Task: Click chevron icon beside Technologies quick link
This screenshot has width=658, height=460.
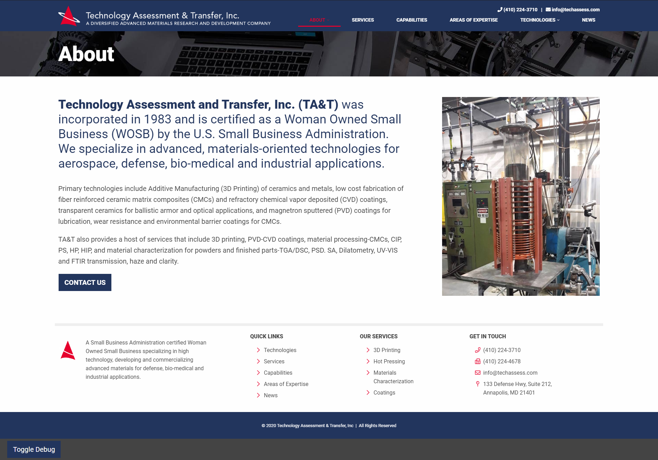Action: [x=258, y=350]
